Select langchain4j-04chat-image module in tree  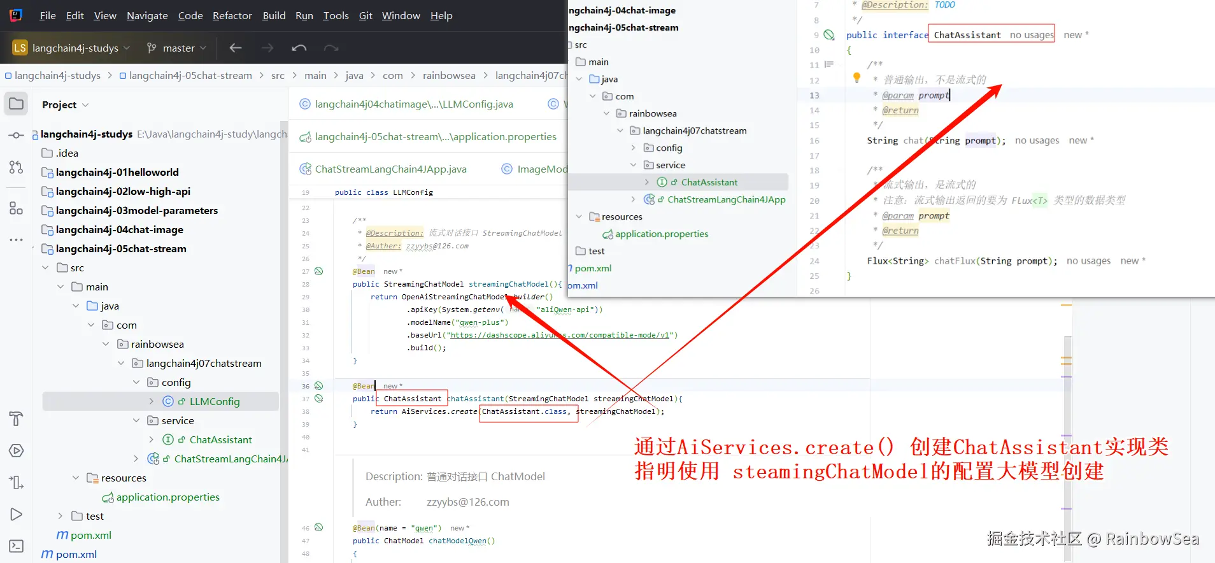click(120, 229)
